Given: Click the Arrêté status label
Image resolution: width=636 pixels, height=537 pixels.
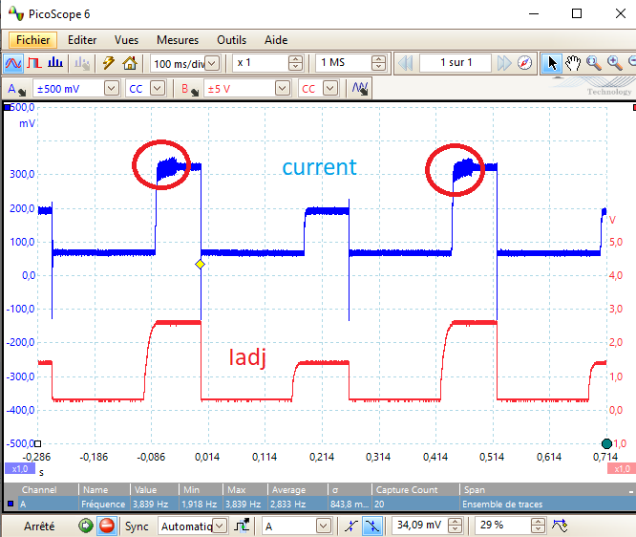Looking at the screenshot, I should click(x=39, y=526).
